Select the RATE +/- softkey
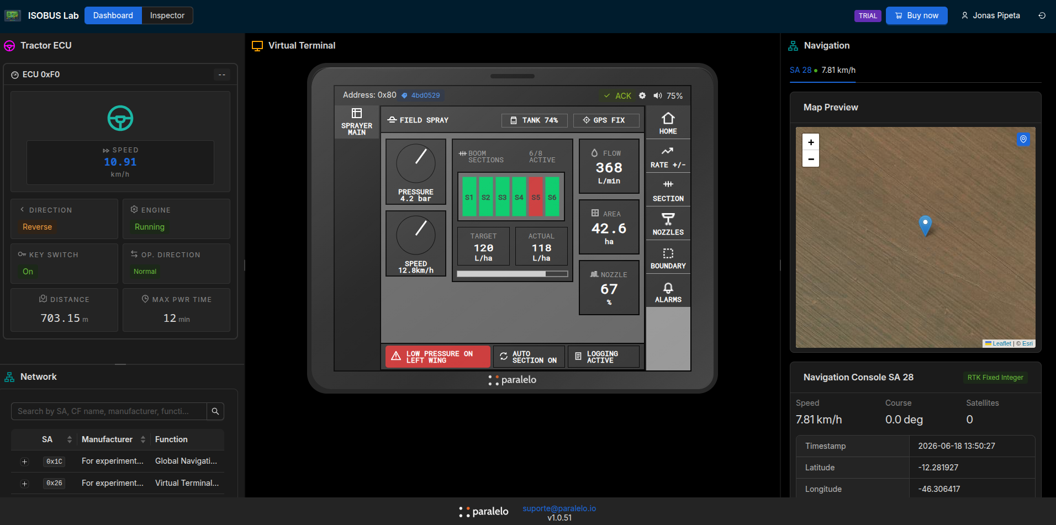 [668, 157]
